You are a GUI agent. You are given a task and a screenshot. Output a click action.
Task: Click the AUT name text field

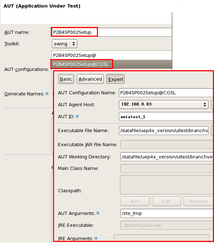click(112, 32)
